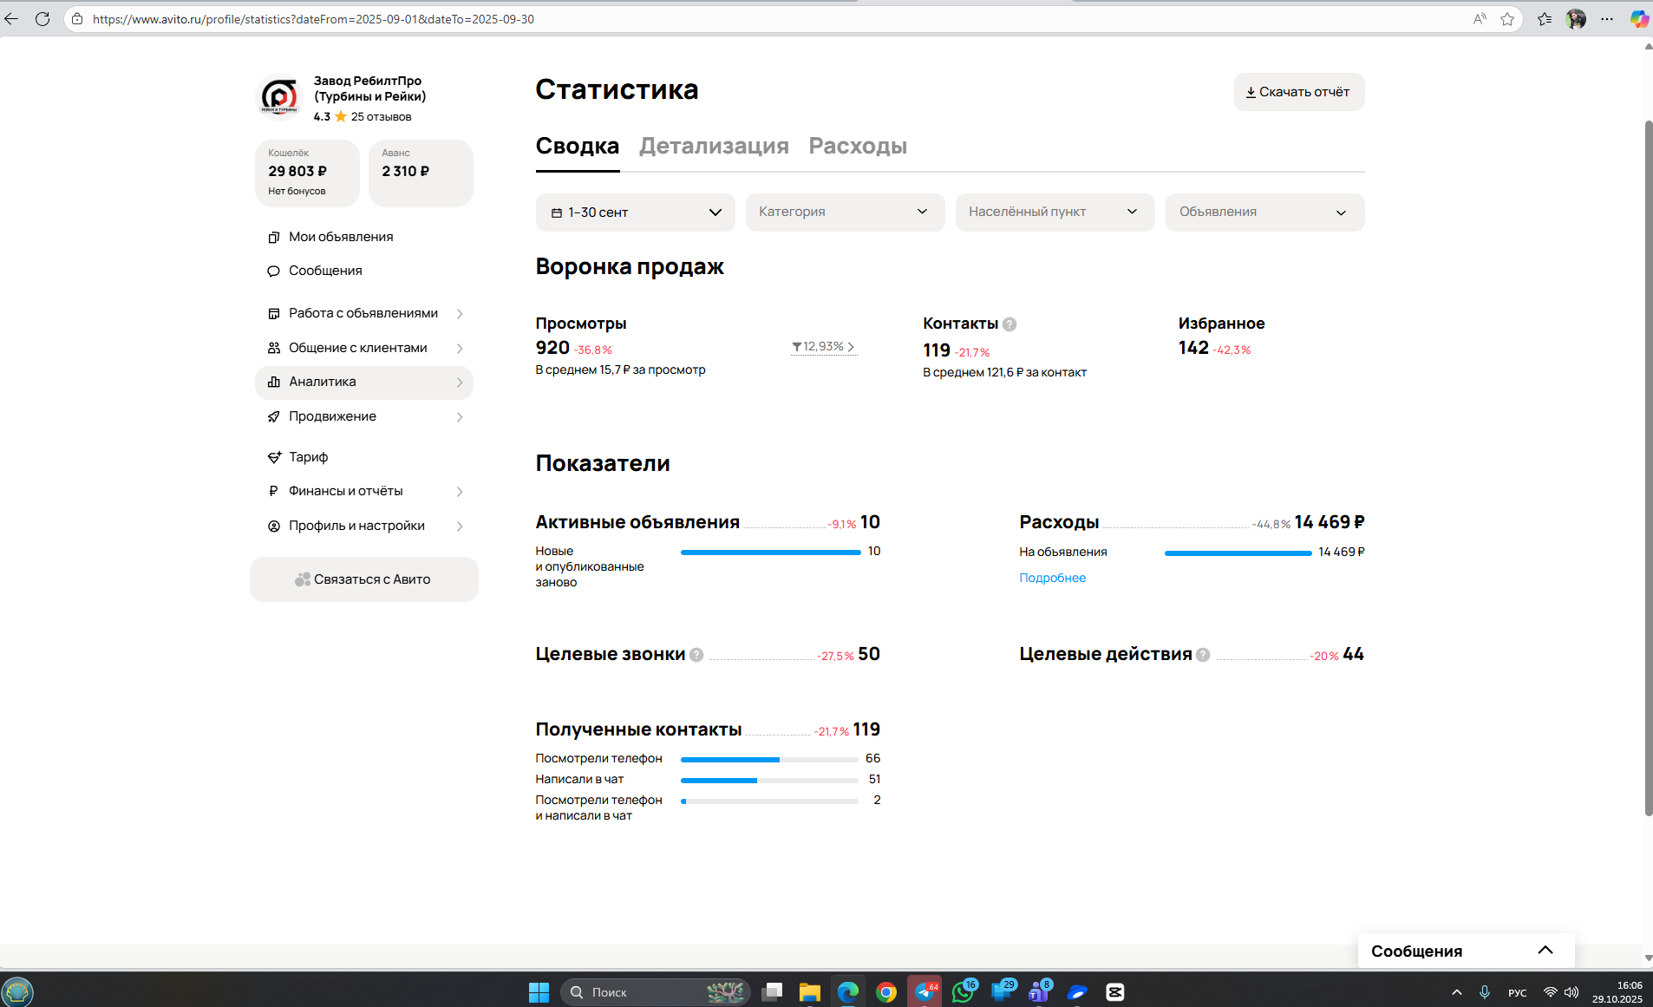Viewport: 1653px width, 1007px height.
Task: Click the ruble icon next to Финансы и отчёты
Action: 273,491
